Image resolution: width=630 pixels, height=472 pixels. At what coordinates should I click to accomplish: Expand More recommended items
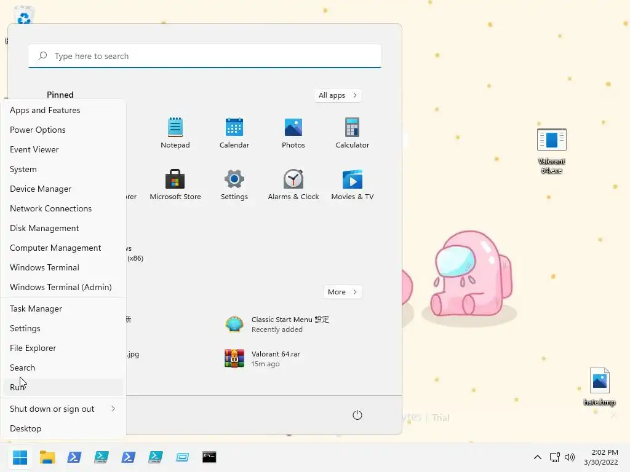click(342, 292)
